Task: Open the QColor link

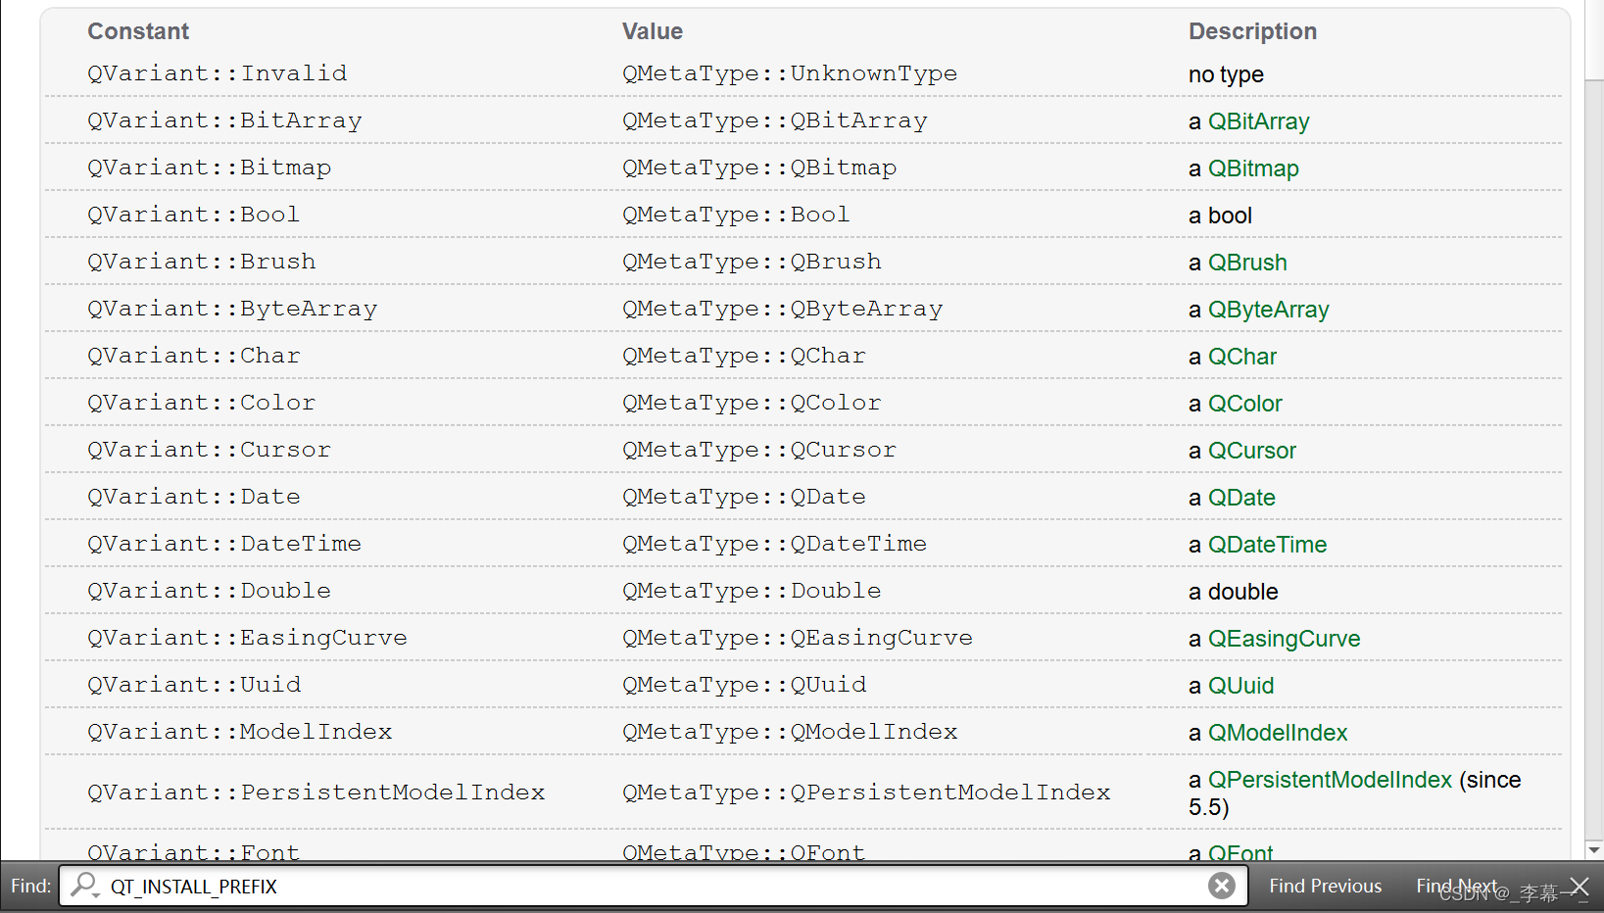Action: [1244, 404]
